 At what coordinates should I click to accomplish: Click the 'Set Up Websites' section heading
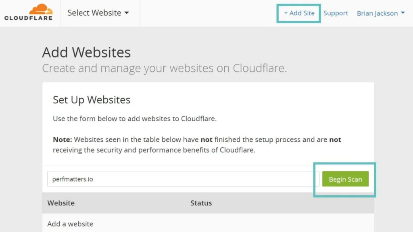[x=92, y=100]
